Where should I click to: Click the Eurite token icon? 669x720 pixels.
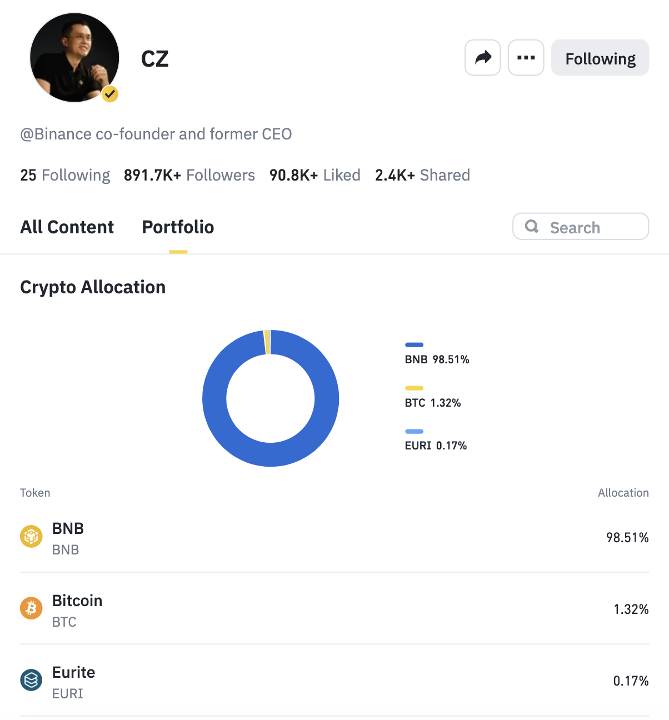[x=31, y=680]
